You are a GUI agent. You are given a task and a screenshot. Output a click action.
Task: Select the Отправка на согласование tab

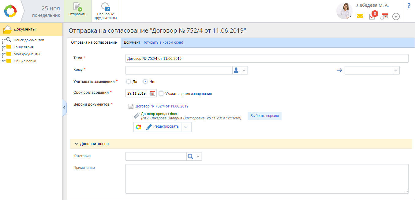pos(94,42)
